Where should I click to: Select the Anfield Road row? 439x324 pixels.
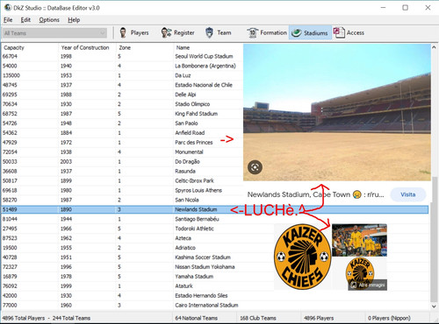(122, 133)
